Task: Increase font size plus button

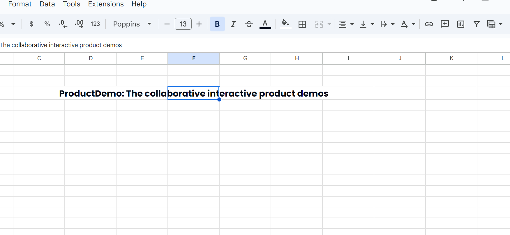Action: coord(199,24)
